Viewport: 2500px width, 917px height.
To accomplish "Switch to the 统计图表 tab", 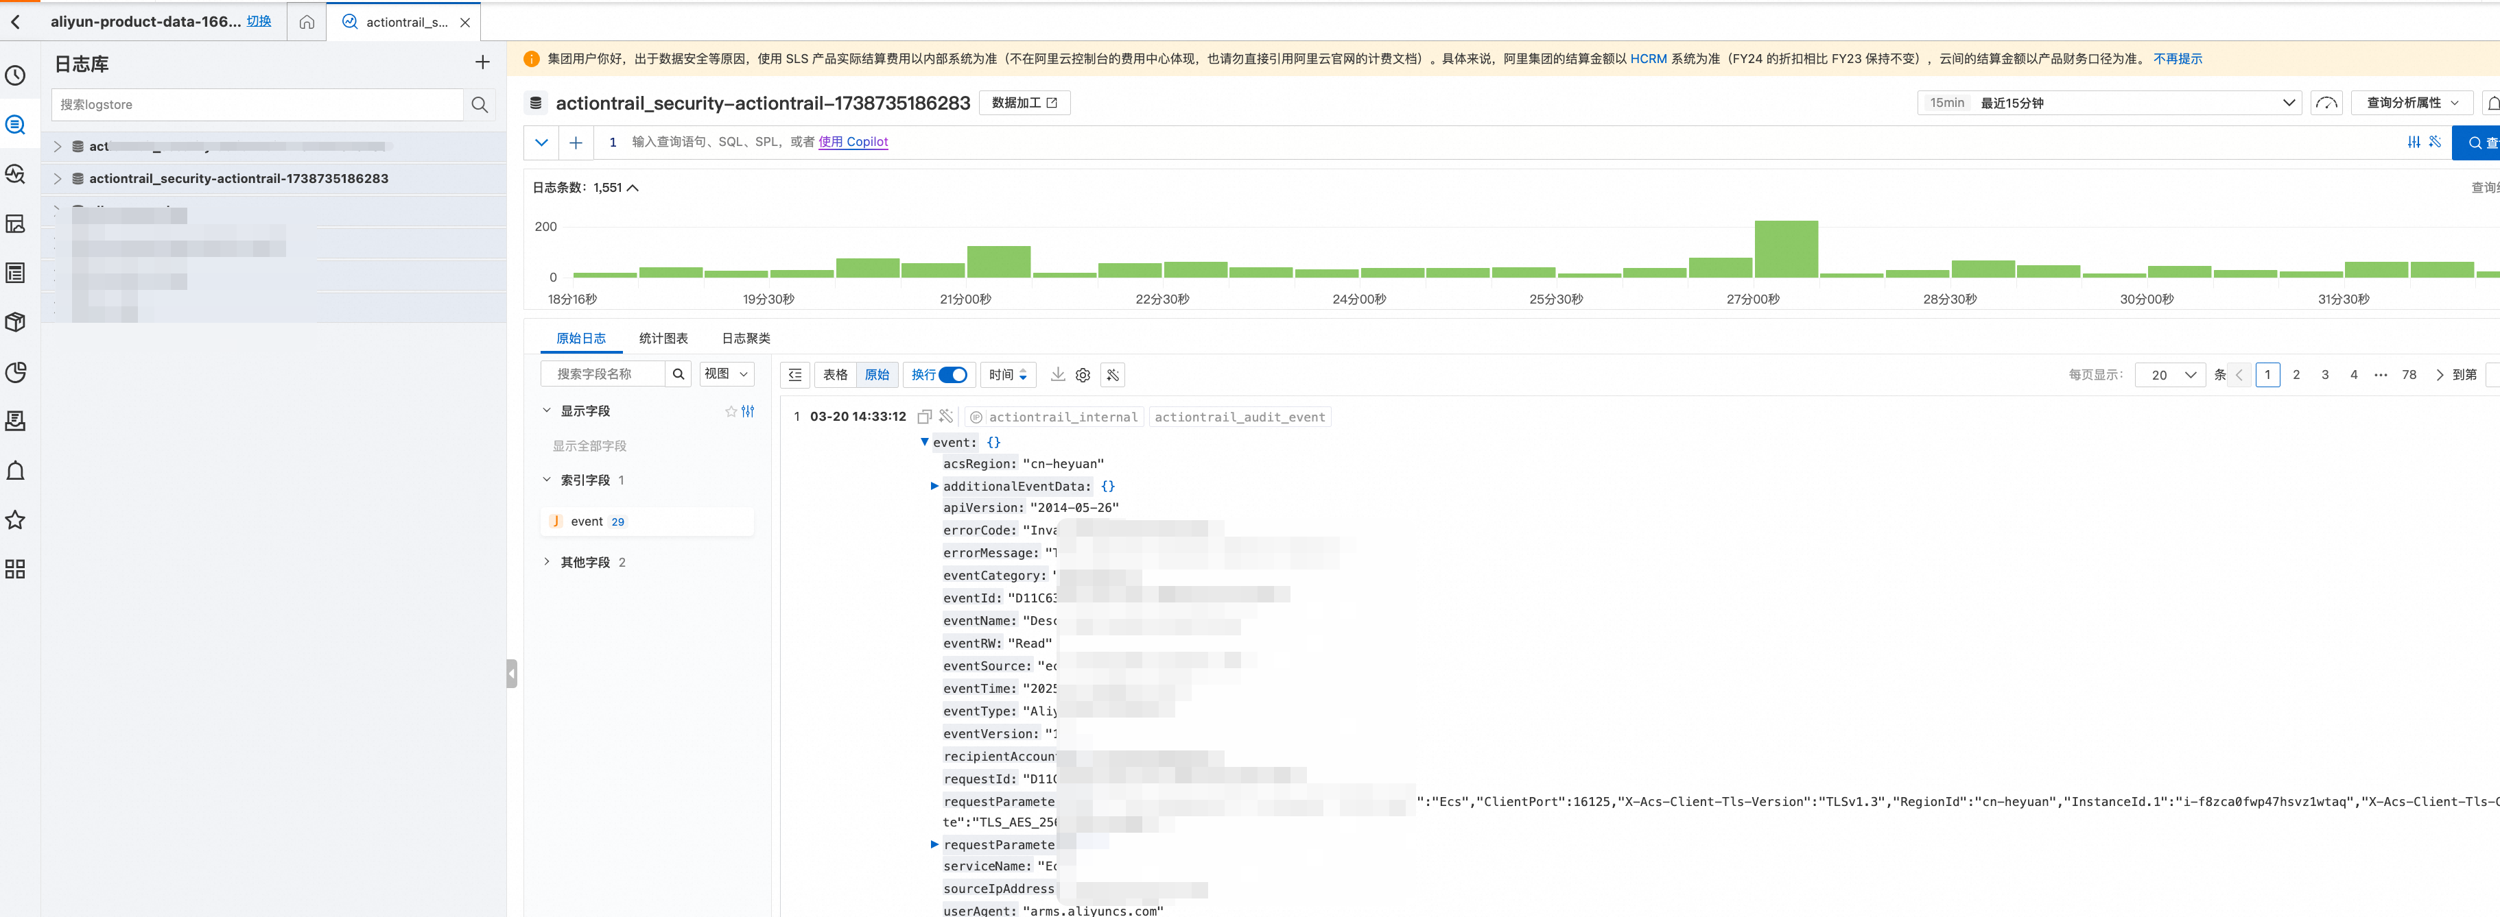I will (x=664, y=339).
